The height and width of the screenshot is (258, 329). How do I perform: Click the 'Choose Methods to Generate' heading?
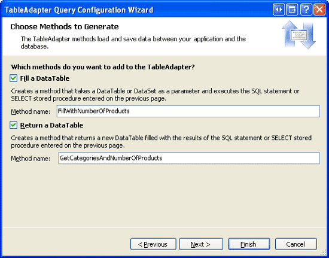(65, 27)
